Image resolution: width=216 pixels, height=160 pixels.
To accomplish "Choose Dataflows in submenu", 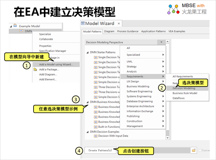I will 178,98.
